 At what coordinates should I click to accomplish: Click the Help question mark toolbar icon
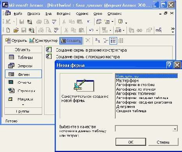point(120,21)
